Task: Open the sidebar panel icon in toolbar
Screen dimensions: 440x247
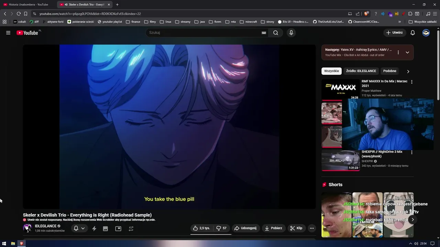Action: tap(417, 14)
